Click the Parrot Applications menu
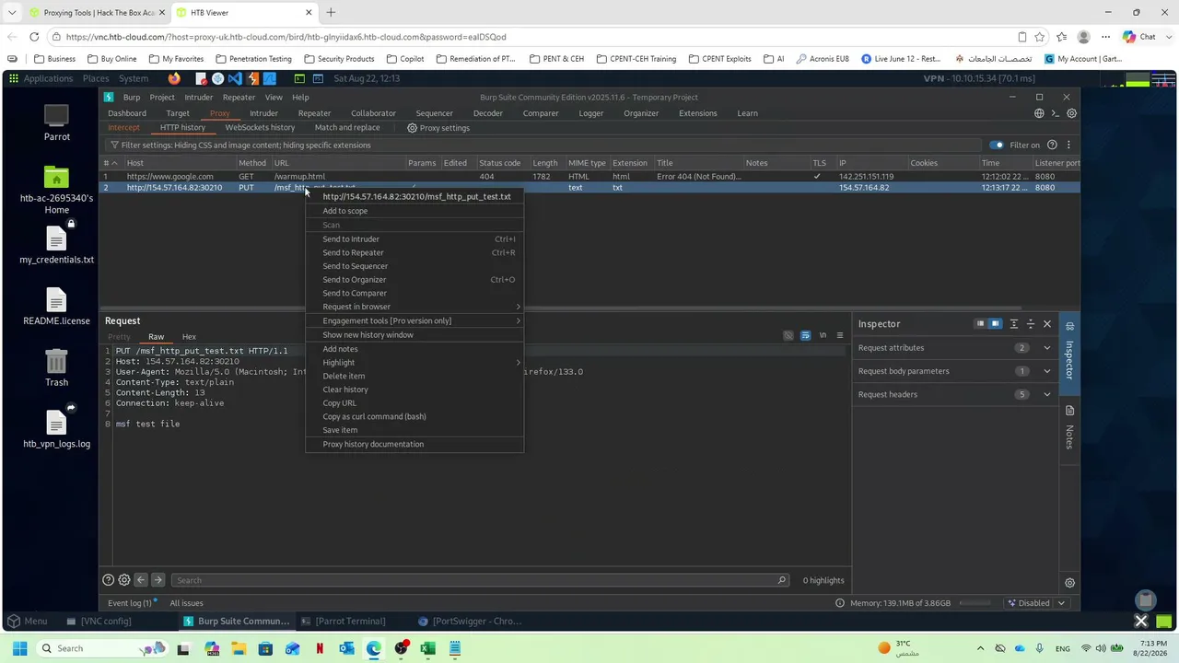The width and height of the screenshot is (1179, 663). 48,78
